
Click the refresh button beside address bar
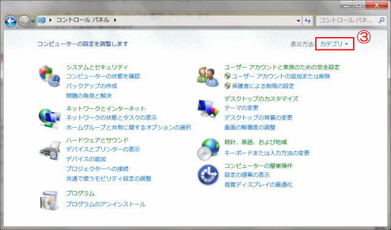(308, 21)
